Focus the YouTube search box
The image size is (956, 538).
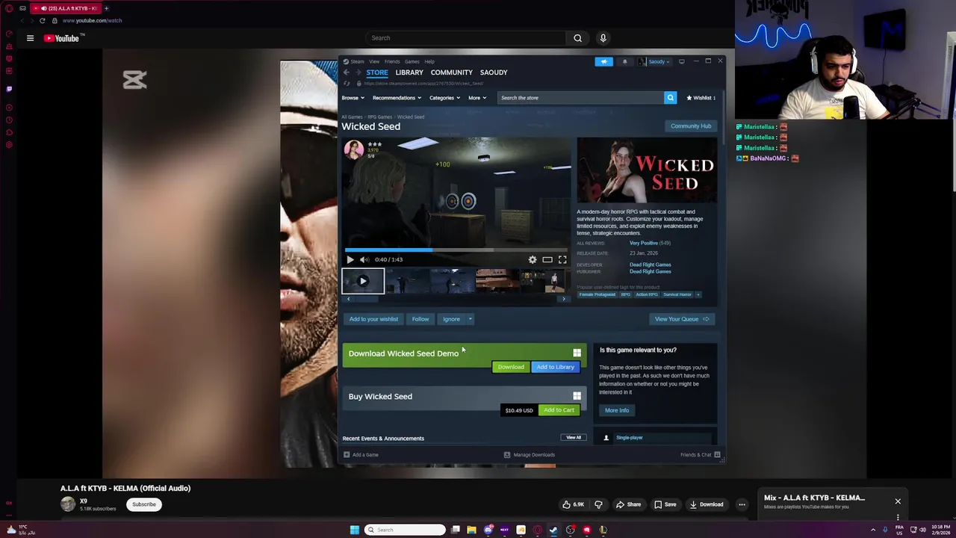pos(467,38)
